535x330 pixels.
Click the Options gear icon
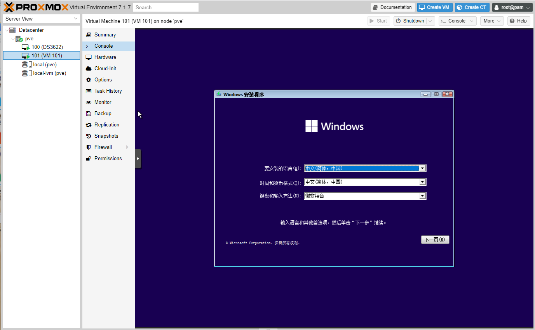coord(89,79)
